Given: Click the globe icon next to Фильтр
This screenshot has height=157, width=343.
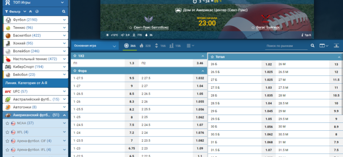Looking at the screenshot, I should (37, 11).
